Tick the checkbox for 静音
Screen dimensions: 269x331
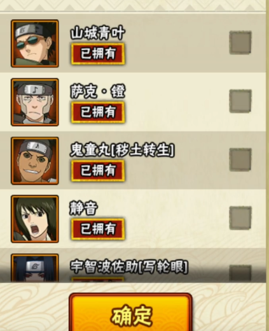click(x=240, y=218)
